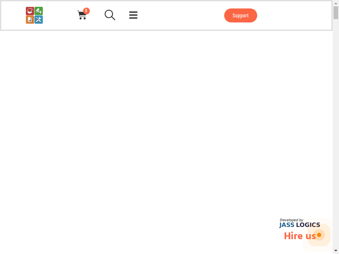Viewport: 339px width, 254px height.
Task: Click the scrollbar up arrow
Action: [x=336, y=3]
